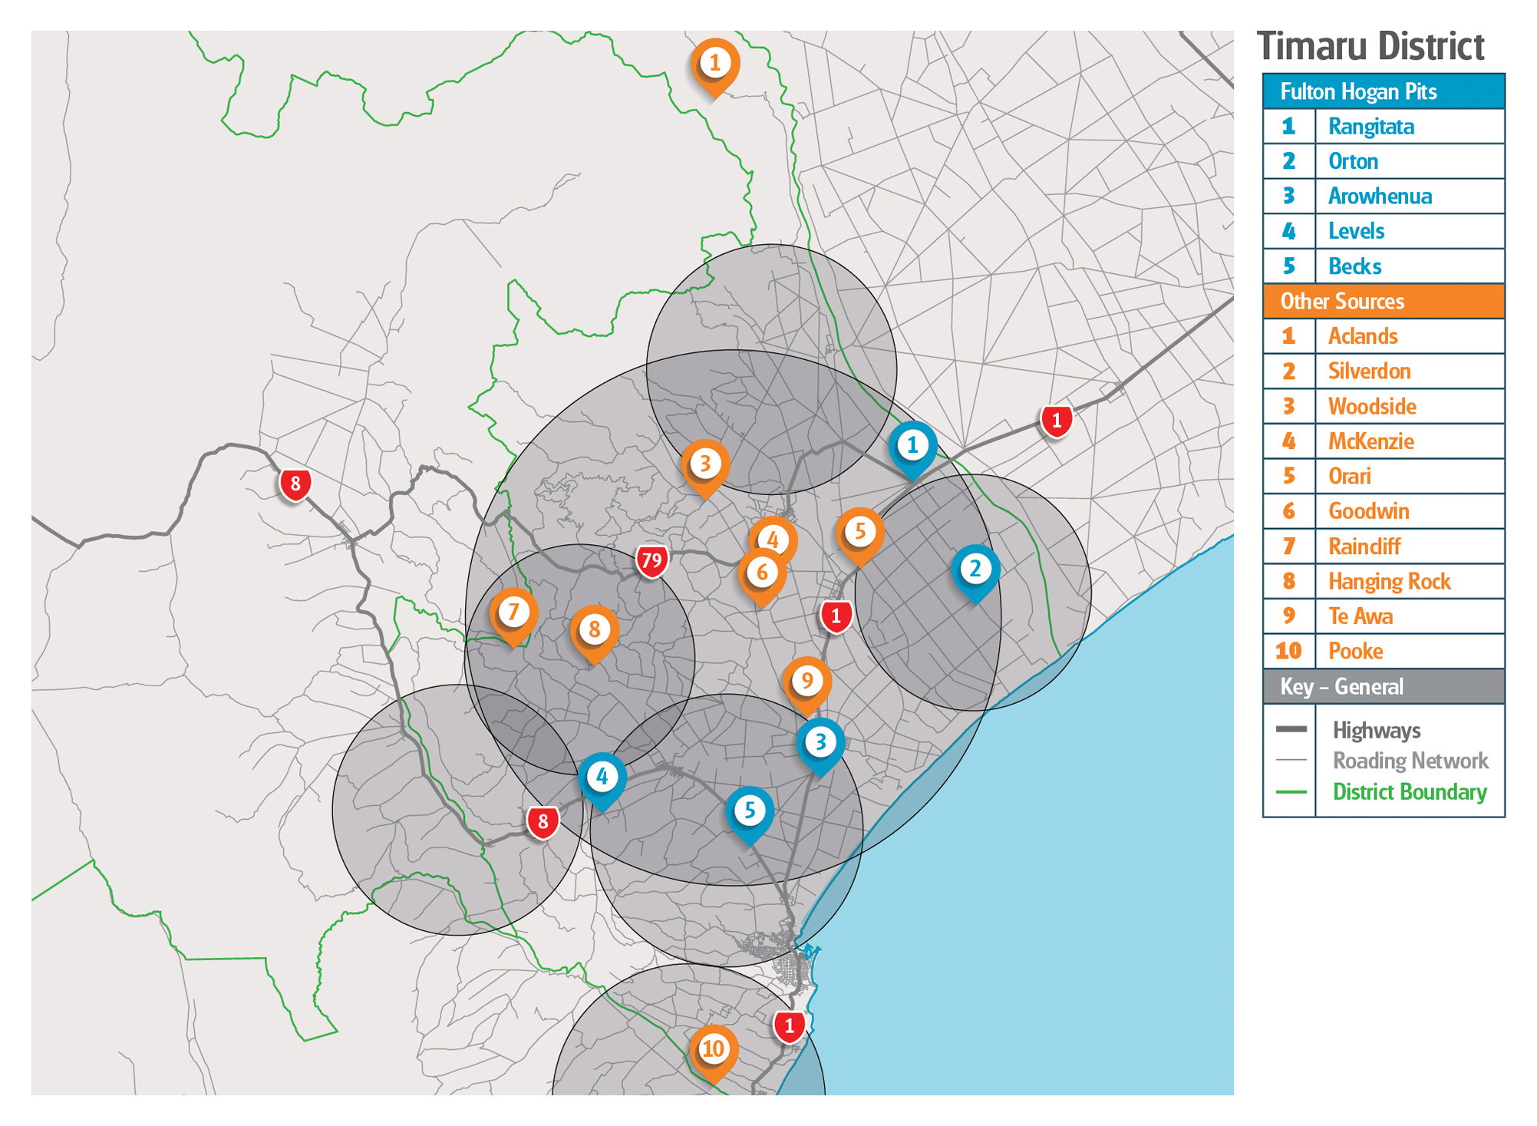Click Becks in the legend
The height and width of the screenshot is (1126, 1537).
tap(1355, 266)
